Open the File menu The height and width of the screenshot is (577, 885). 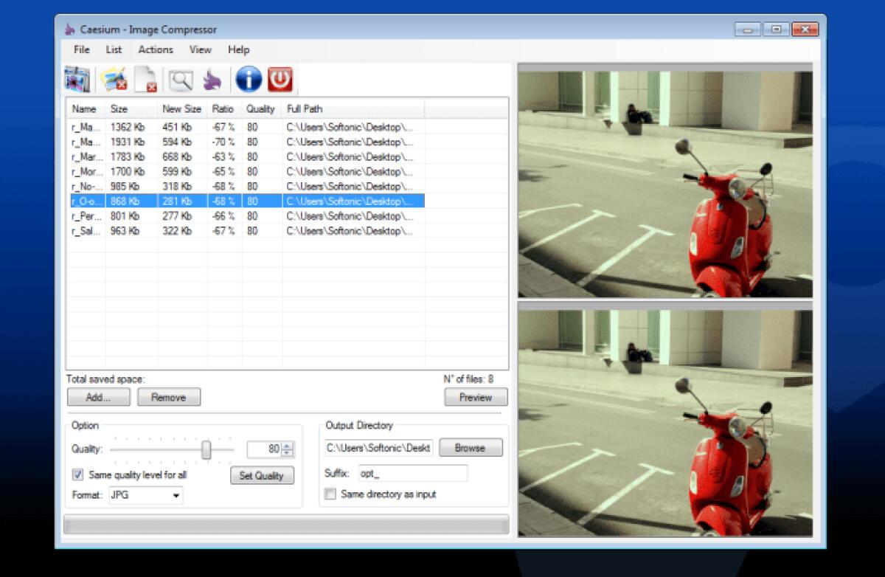[x=81, y=49]
